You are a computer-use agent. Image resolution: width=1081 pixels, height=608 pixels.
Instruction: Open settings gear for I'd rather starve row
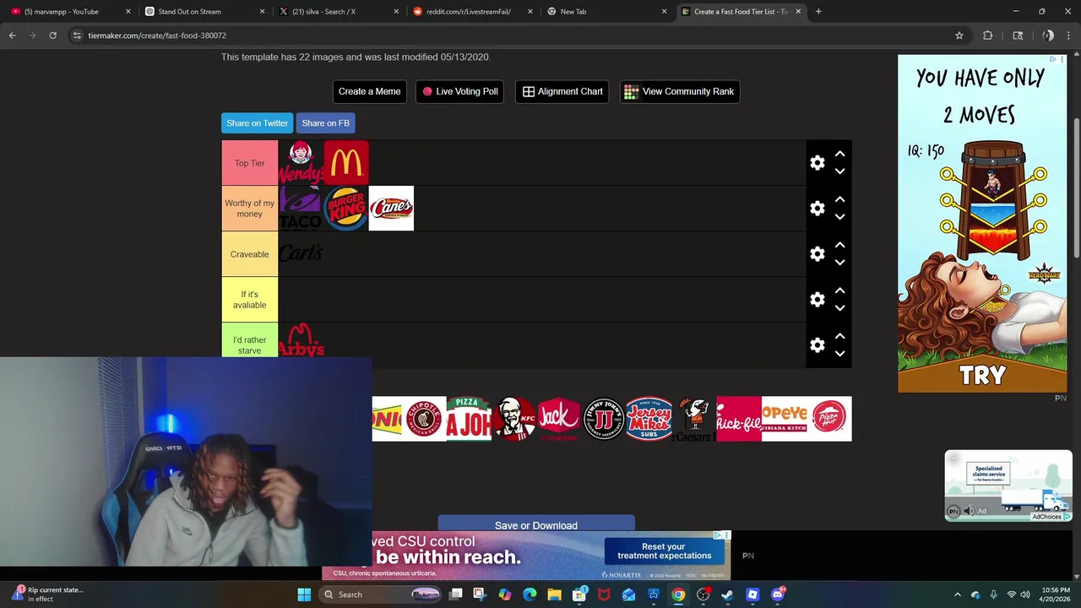[x=817, y=345]
